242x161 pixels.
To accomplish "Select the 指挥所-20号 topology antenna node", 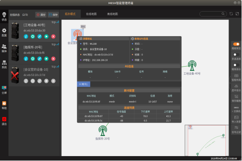I will pos(103,131).
